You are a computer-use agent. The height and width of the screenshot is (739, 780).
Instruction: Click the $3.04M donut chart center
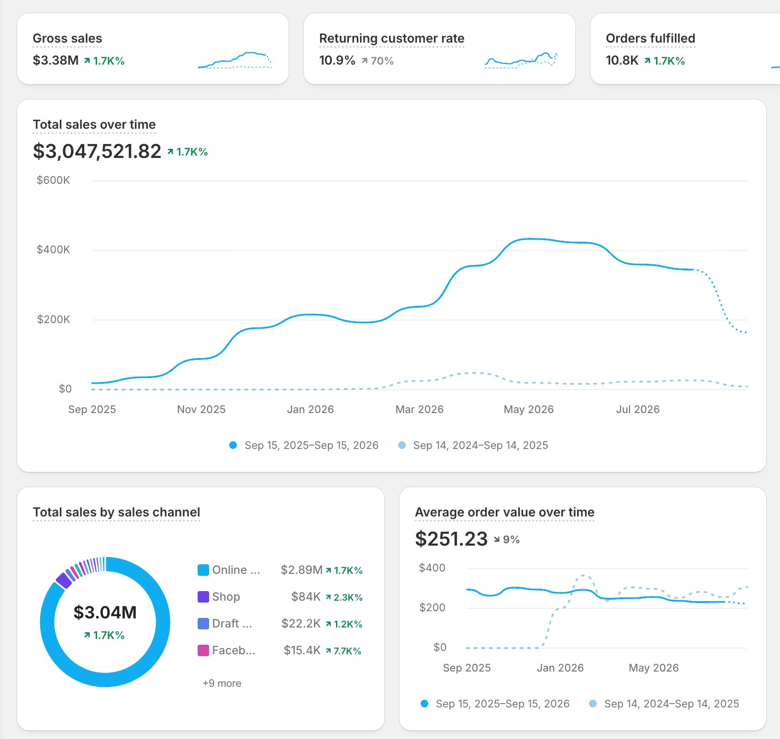pos(105,613)
